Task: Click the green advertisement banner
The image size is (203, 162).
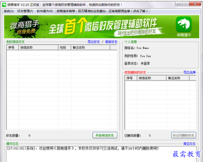Action: 102,27
